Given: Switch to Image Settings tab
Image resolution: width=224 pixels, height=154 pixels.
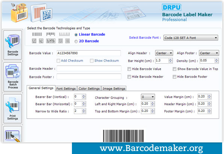Looking at the screenshot, I should 114,88.
